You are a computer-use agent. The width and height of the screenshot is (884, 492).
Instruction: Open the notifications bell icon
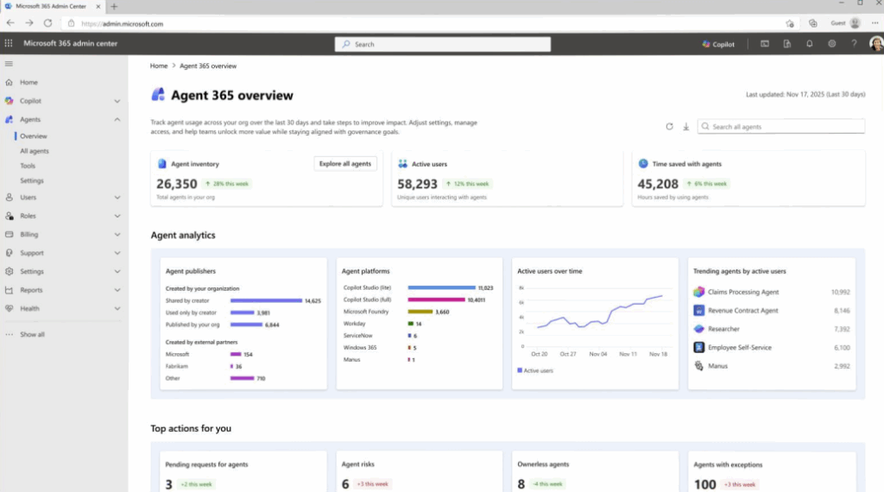pos(810,44)
